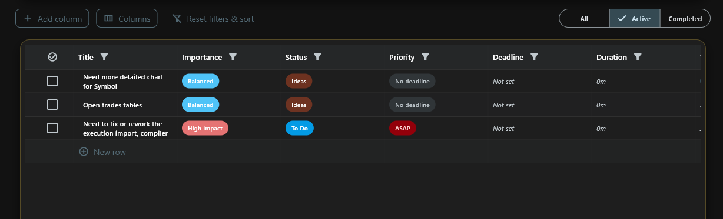Add a New row
Screen dimensions: 723x219
point(102,151)
